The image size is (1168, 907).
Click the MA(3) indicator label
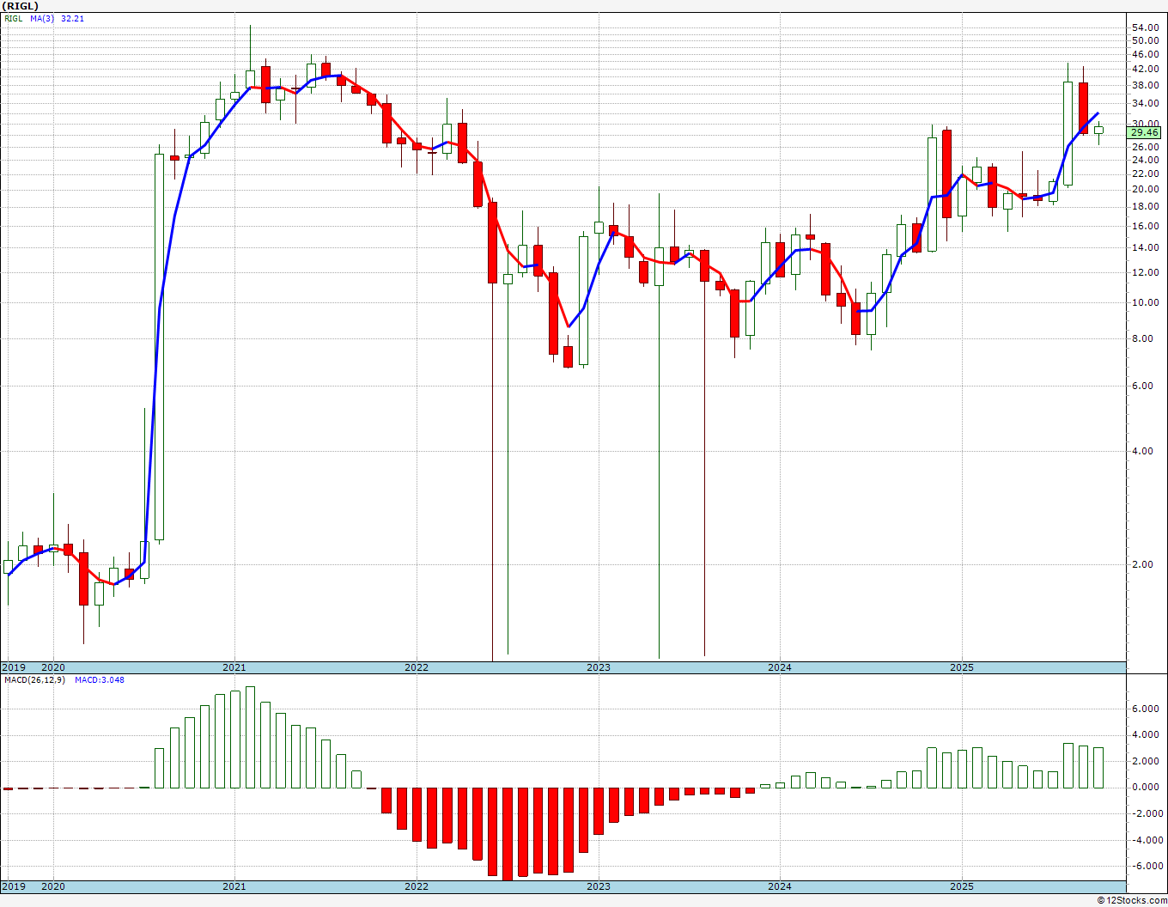tap(42, 18)
